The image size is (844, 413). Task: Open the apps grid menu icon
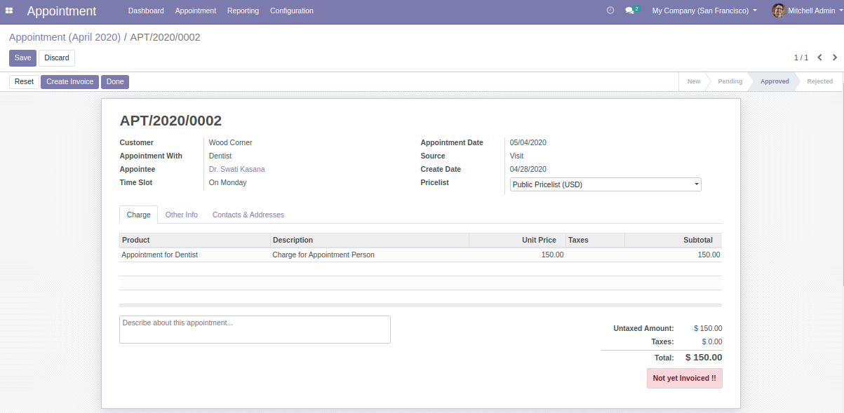[9, 11]
